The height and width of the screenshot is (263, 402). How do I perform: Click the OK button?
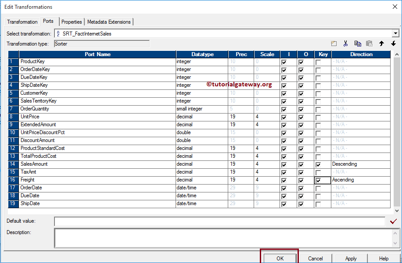[x=280, y=258]
